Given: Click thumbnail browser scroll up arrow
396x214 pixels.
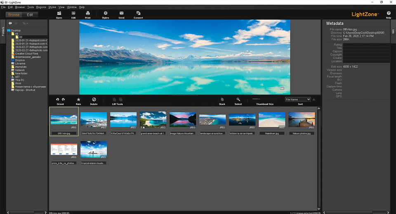Looking at the screenshot, I should click(x=319, y=108).
